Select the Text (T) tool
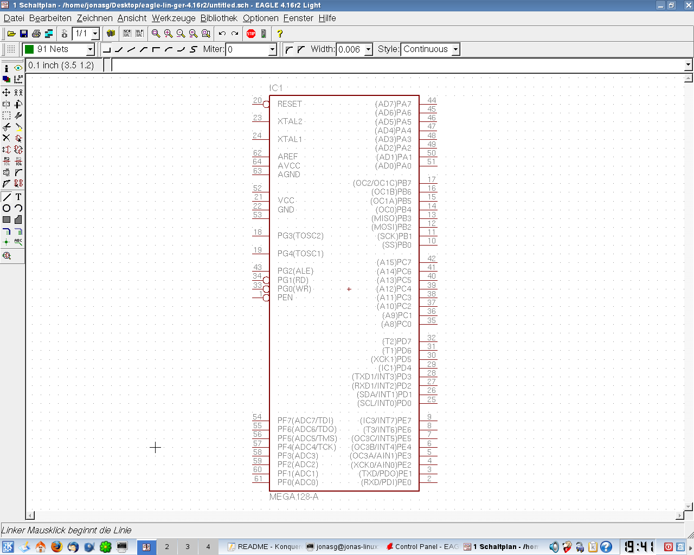The height and width of the screenshot is (555, 694). click(x=18, y=197)
